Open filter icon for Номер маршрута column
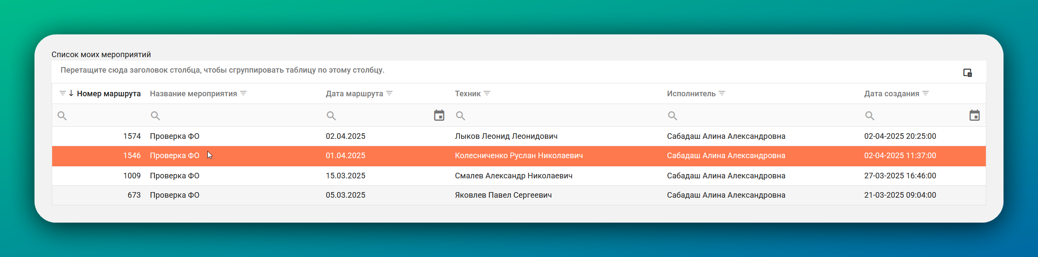 pos(63,93)
